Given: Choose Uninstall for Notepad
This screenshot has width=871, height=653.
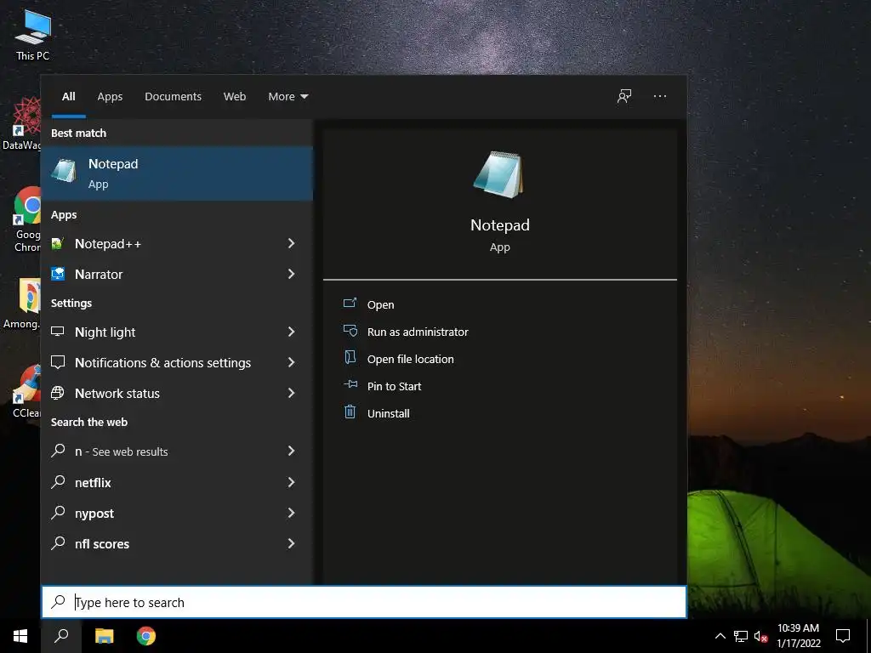Looking at the screenshot, I should (x=388, y=414).
